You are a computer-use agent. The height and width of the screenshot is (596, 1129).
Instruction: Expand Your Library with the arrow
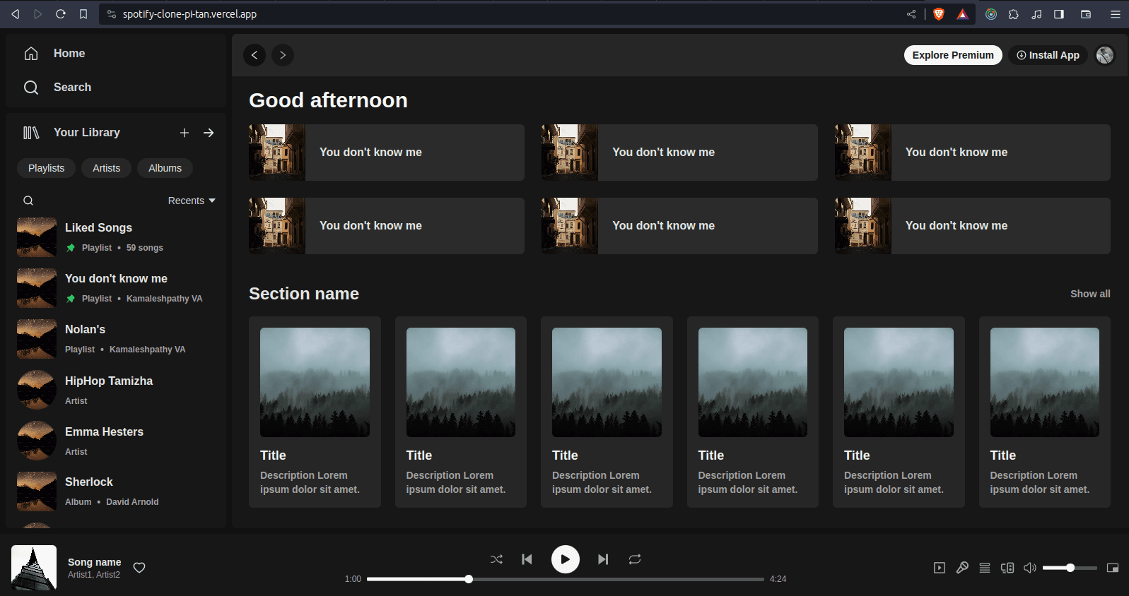209,133
